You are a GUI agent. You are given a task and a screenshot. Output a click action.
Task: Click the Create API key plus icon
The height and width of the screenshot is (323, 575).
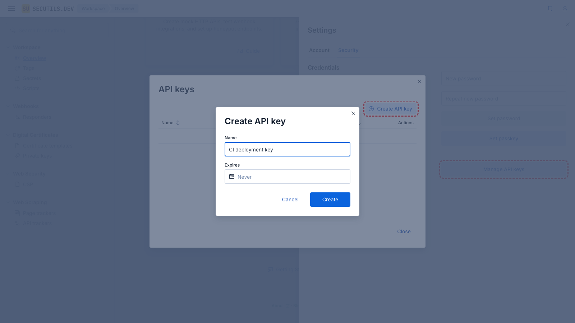click(371, 109)
